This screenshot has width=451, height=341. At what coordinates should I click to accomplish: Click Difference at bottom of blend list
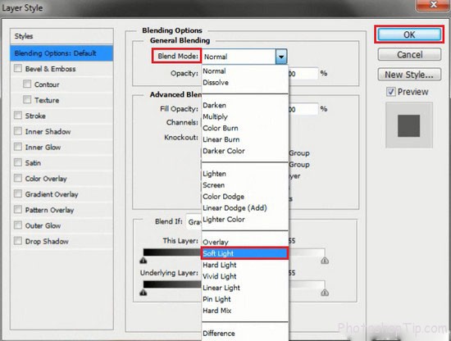(x=219, y=334)
